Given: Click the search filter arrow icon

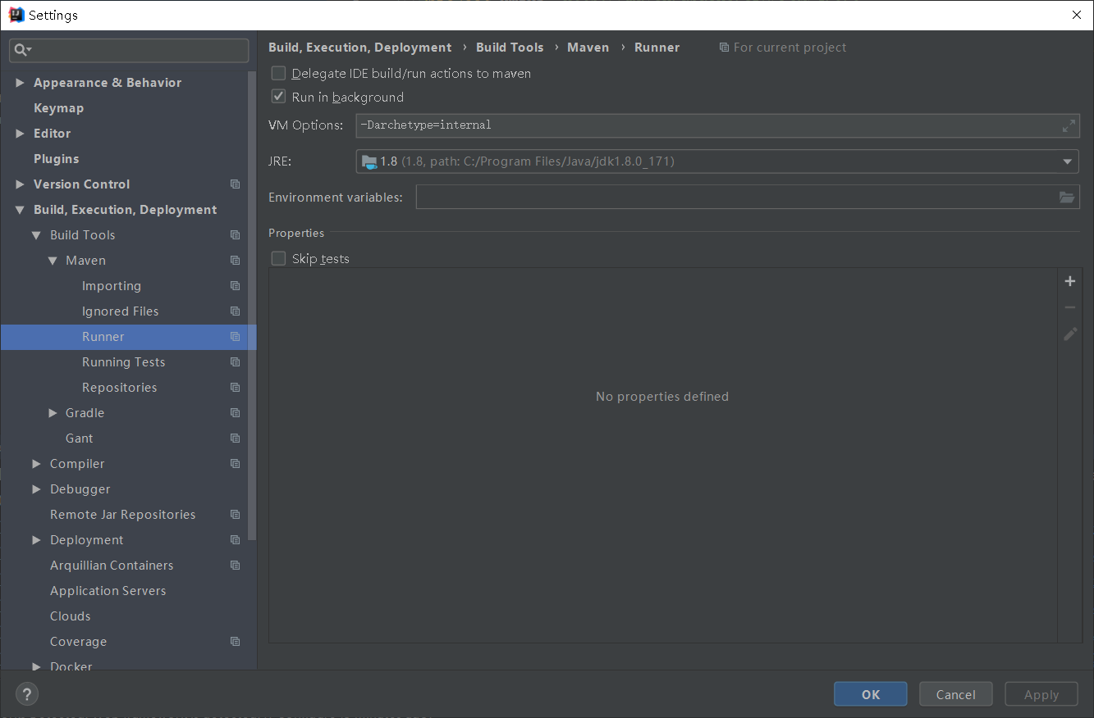Looking at the screenshot, I should click(30, 51).
